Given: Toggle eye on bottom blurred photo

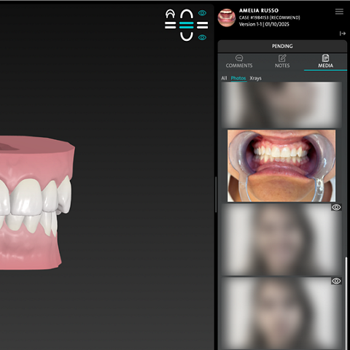Looking at the screenshot, I should point(336,281).
